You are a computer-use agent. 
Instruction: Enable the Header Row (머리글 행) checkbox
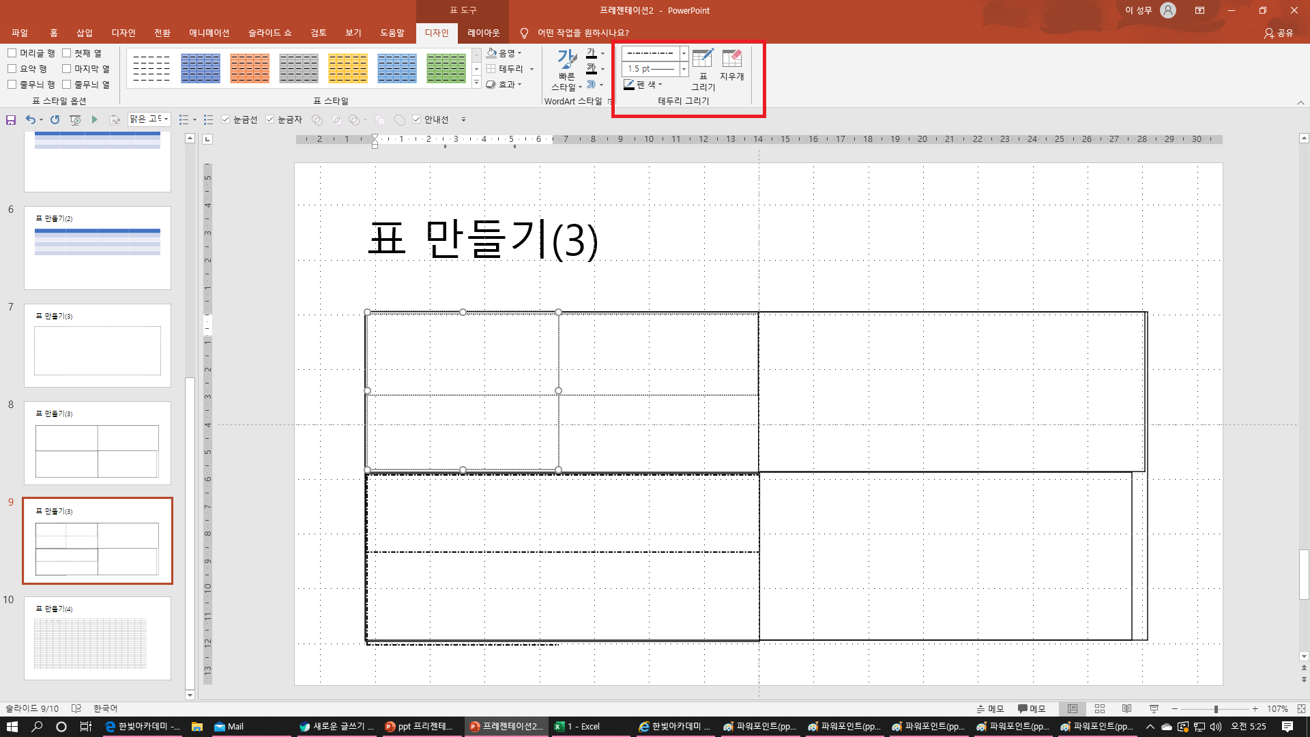[x=12, y=53]
